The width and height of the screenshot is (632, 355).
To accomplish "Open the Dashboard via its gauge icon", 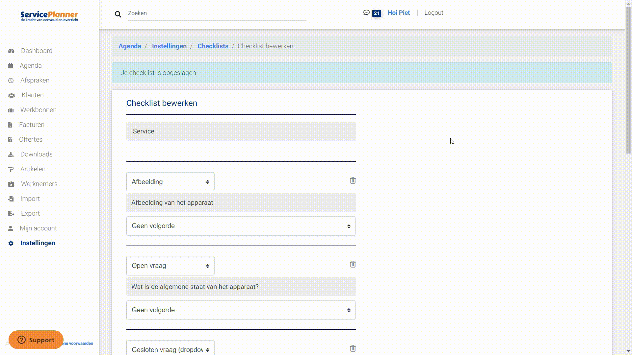I will [12, 51].
